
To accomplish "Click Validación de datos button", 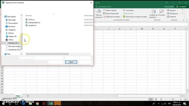I will pos(112,17).
